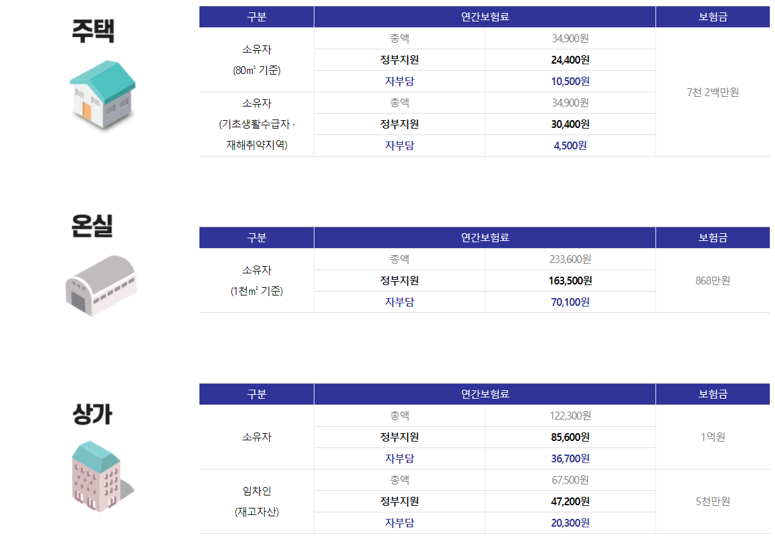Click the 1억원 insurance amount cell
The width and height of the screenshot is (775, 539).
coord(713,437)
